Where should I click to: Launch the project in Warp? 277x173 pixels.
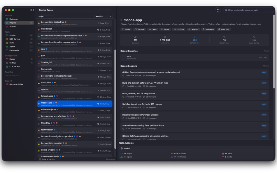pos(153,29)
